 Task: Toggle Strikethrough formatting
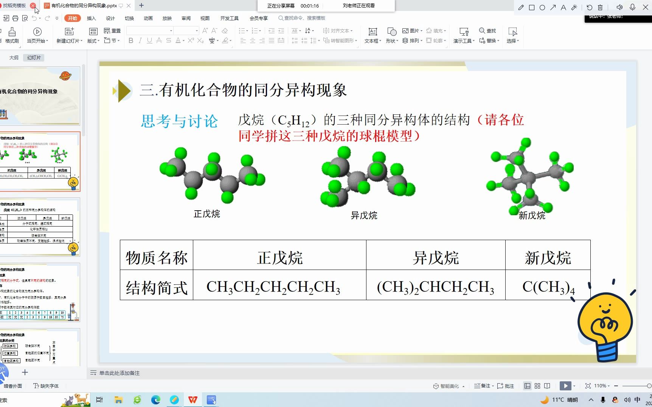click(x=169, y=40)
